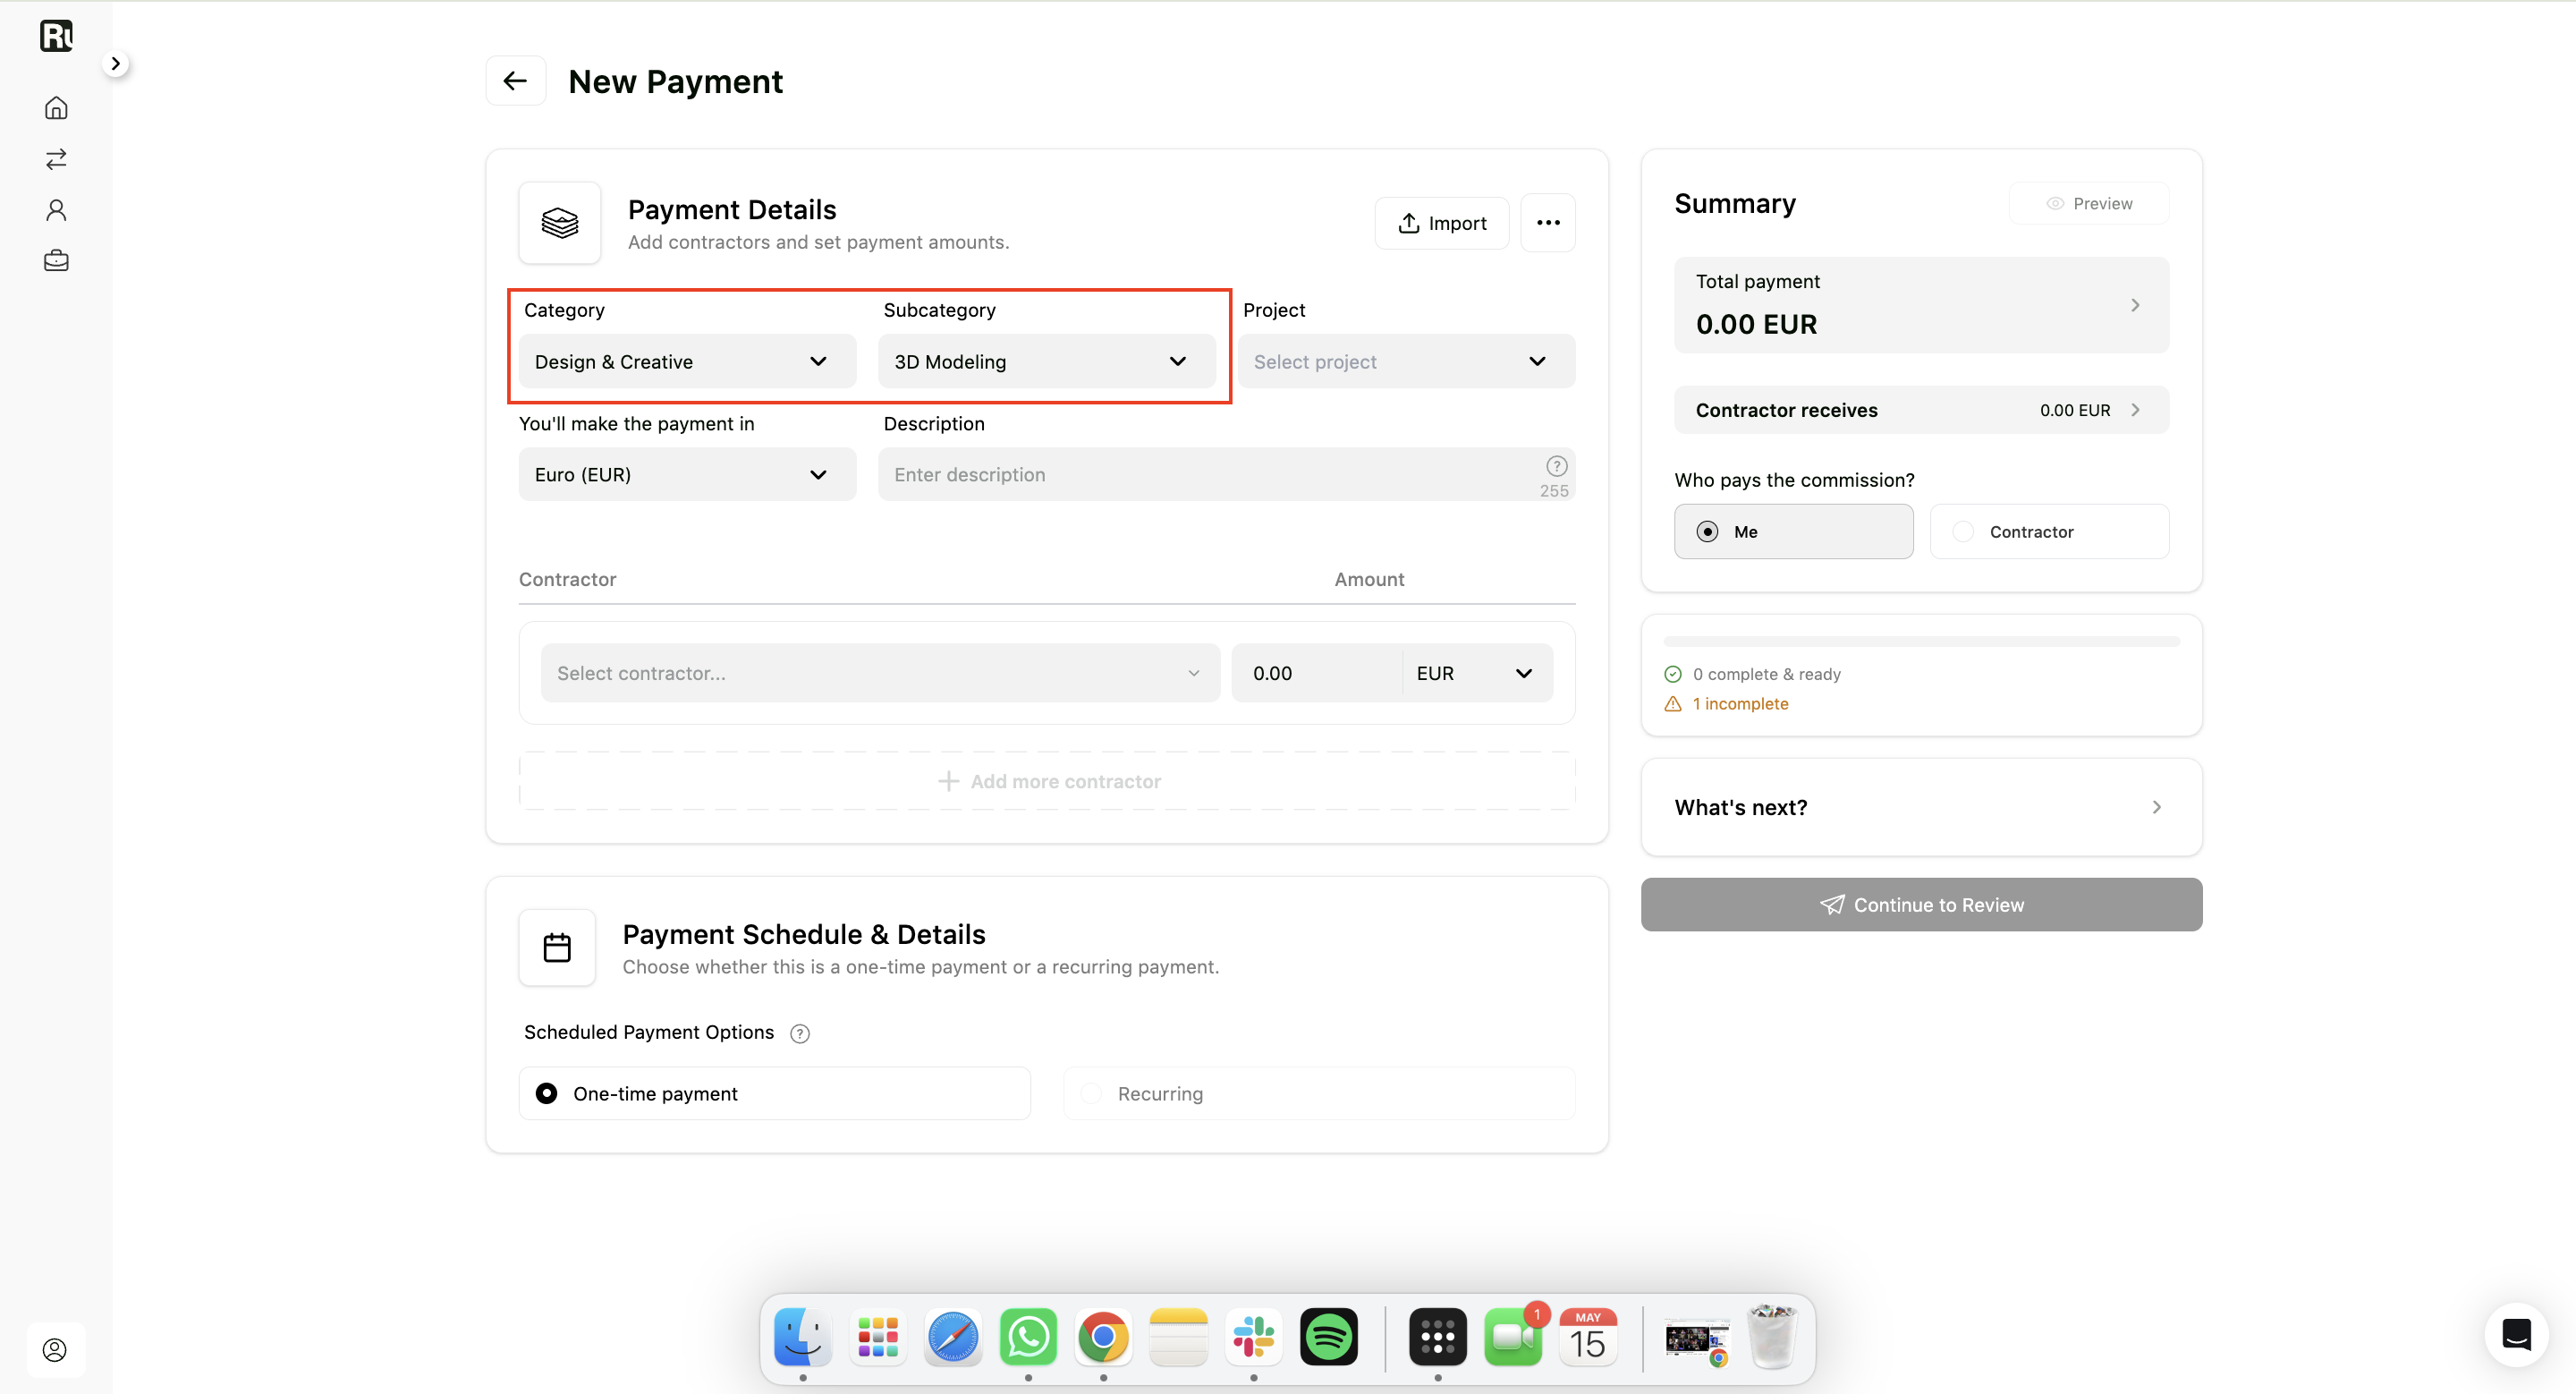This screenshot has width=2576, height=1394.
Task: Open WhatsApp in the Dock
Action: coord(1028,1337)
